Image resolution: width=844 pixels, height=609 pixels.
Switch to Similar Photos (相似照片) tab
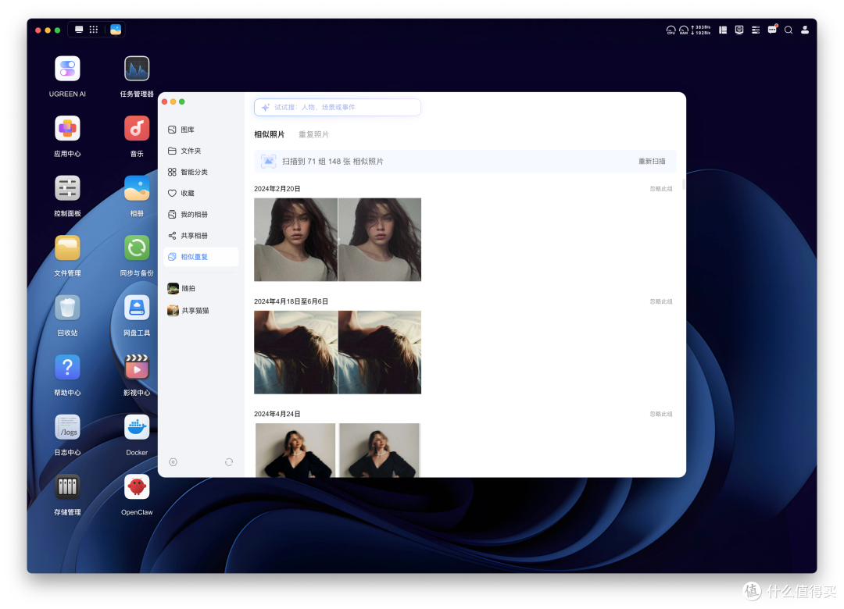pyautogui.click(x=269, y=134)
